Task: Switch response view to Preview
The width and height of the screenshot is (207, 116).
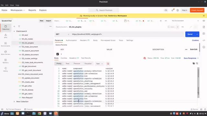Action: tap(77, 63)
